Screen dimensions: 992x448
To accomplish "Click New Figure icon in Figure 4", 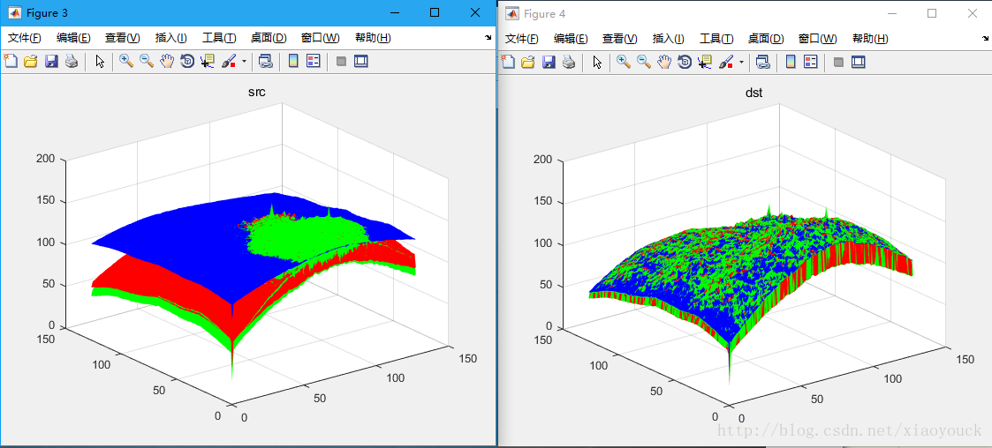I will pyautogui.click(x=508, y=62).
